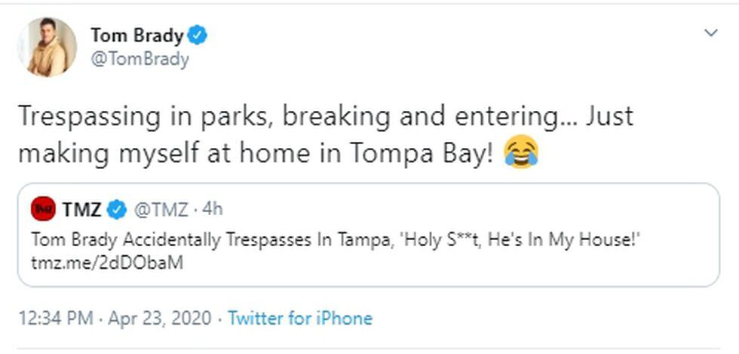
Task: Click the red TMZ logo avatar
Action: 44,209
